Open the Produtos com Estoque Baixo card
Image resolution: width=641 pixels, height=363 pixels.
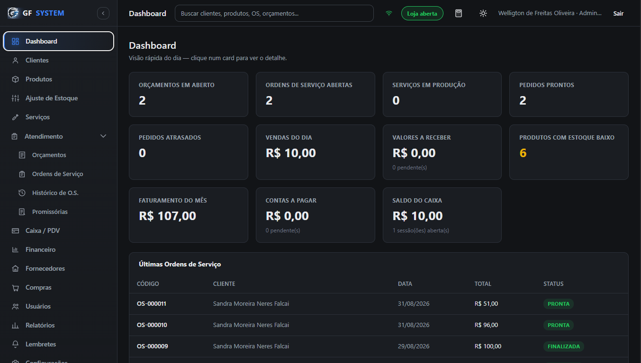click(569, 152)
